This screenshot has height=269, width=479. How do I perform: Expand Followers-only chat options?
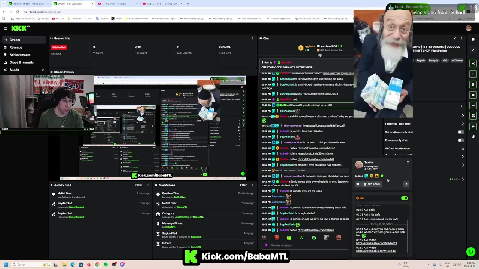(463, 124)
